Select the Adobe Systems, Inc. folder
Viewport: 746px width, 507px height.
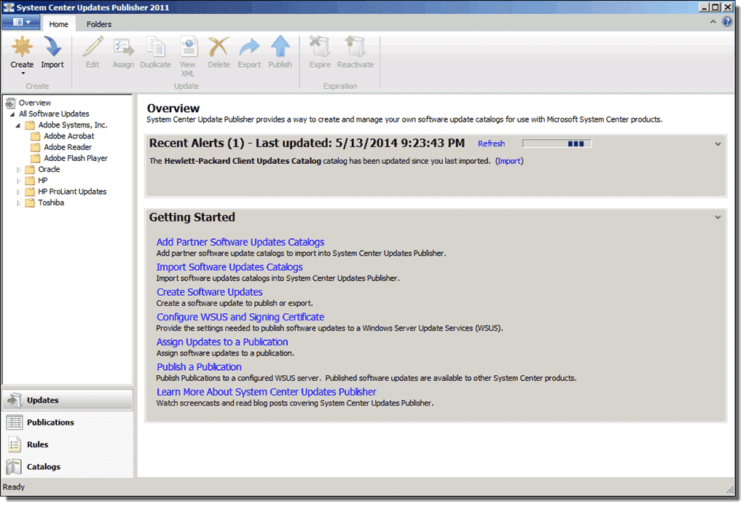73,125
